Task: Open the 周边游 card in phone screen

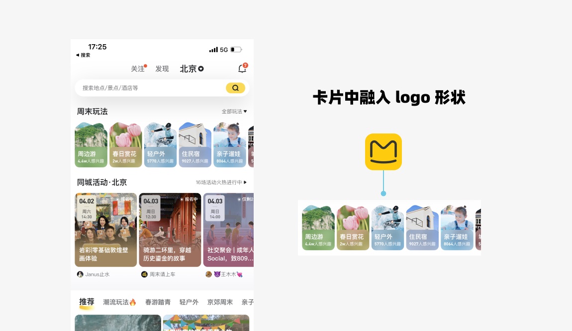Action: click(x=91, y=145)
